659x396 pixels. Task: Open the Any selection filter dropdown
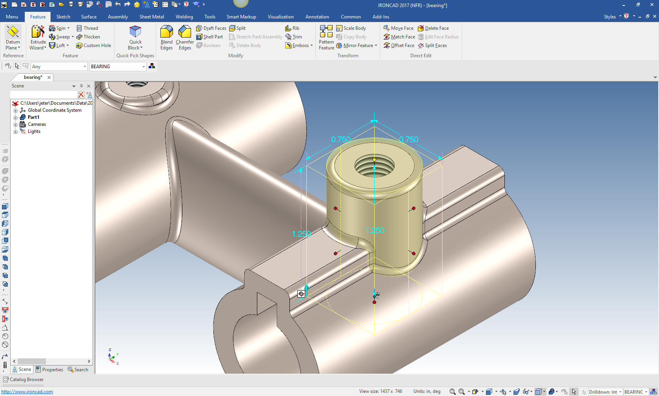coord(85,67)
